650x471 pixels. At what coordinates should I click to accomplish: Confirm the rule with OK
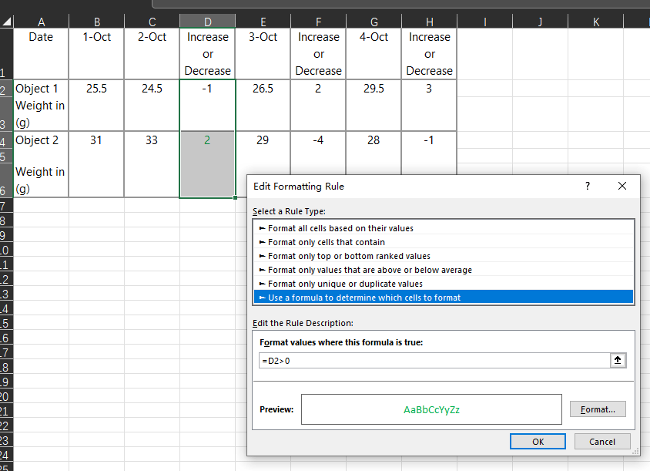(538, 442)
